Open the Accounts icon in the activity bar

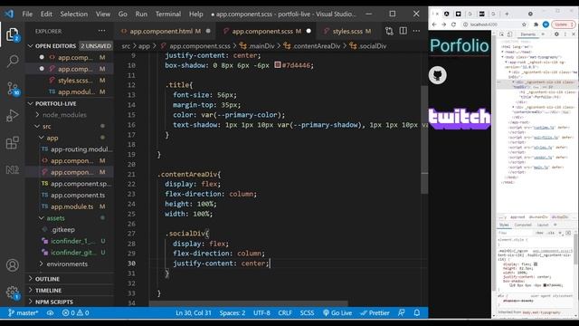pos(12,265)
